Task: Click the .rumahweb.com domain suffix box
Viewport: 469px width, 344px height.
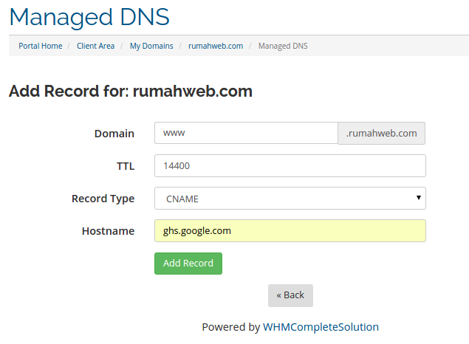Action: point(381,133)
